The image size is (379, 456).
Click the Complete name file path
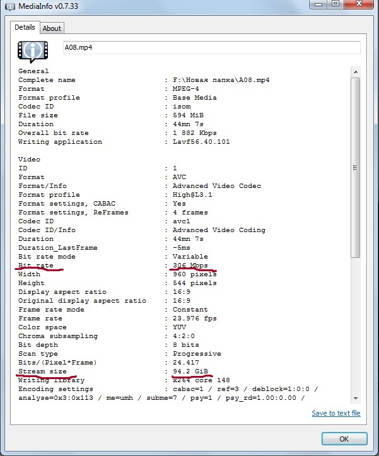coord(216,80)
